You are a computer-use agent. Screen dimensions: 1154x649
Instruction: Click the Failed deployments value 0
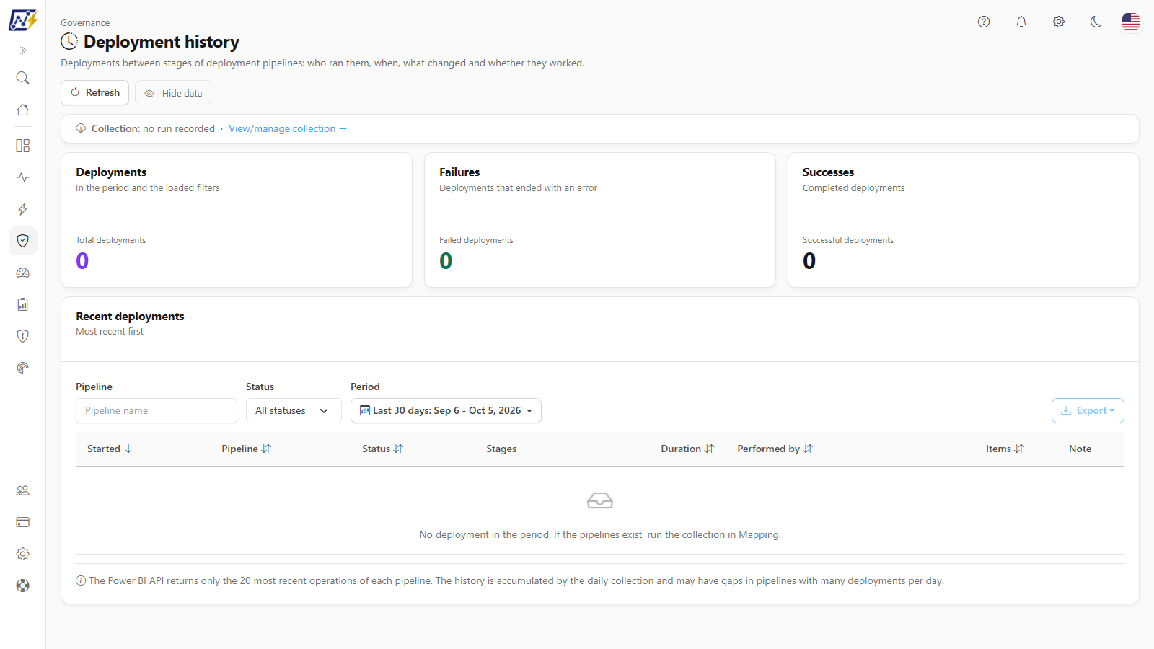click(x=446, y=261)
